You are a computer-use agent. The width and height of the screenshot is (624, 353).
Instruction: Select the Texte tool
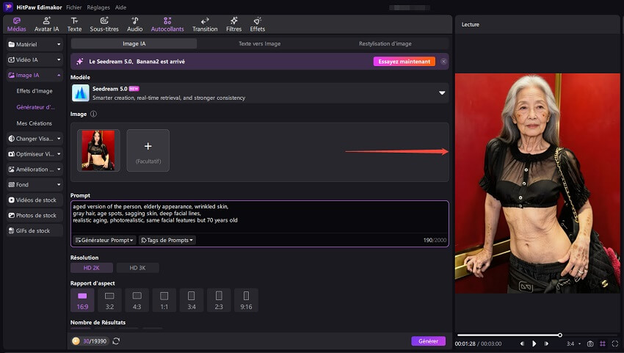[74, 25]
